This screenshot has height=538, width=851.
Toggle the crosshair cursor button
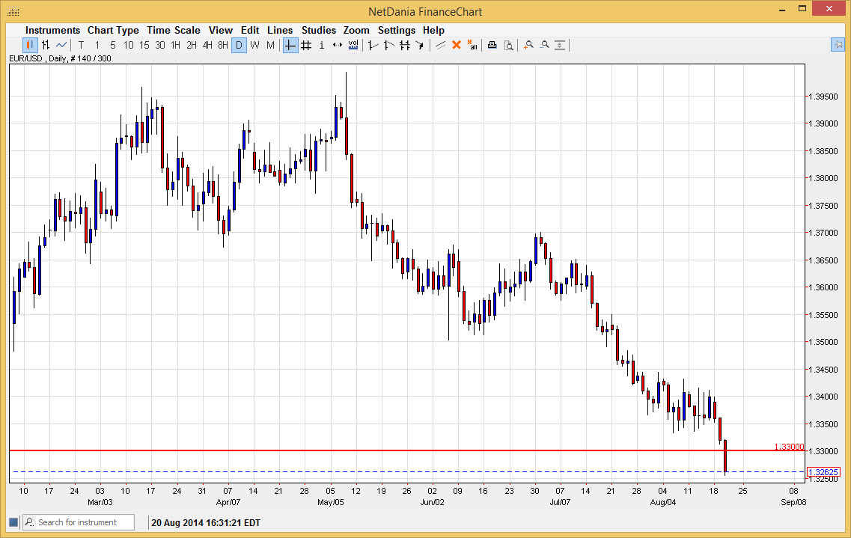(x=290, y=45)
